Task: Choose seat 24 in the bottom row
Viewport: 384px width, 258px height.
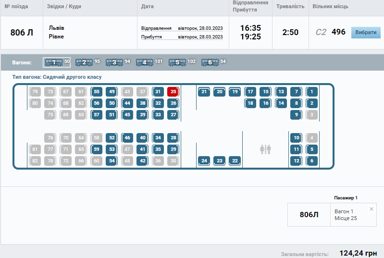Action: tap(204, 160)
